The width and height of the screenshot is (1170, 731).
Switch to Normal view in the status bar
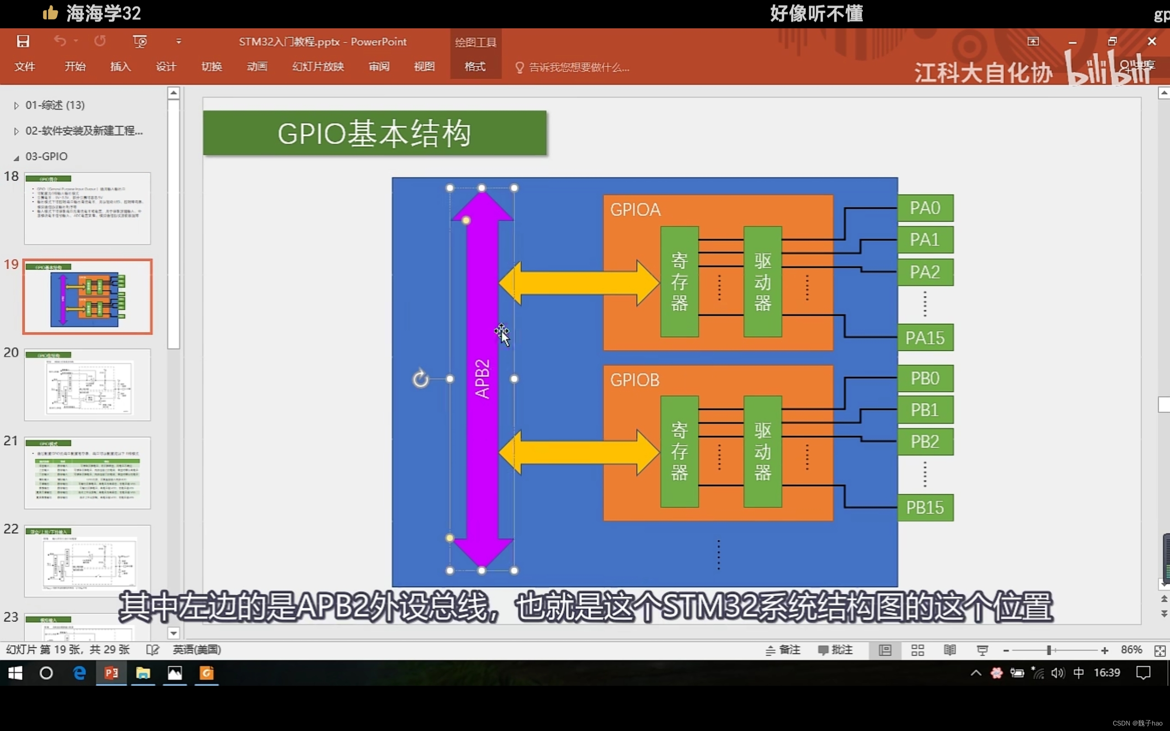(x=885, y=650)
